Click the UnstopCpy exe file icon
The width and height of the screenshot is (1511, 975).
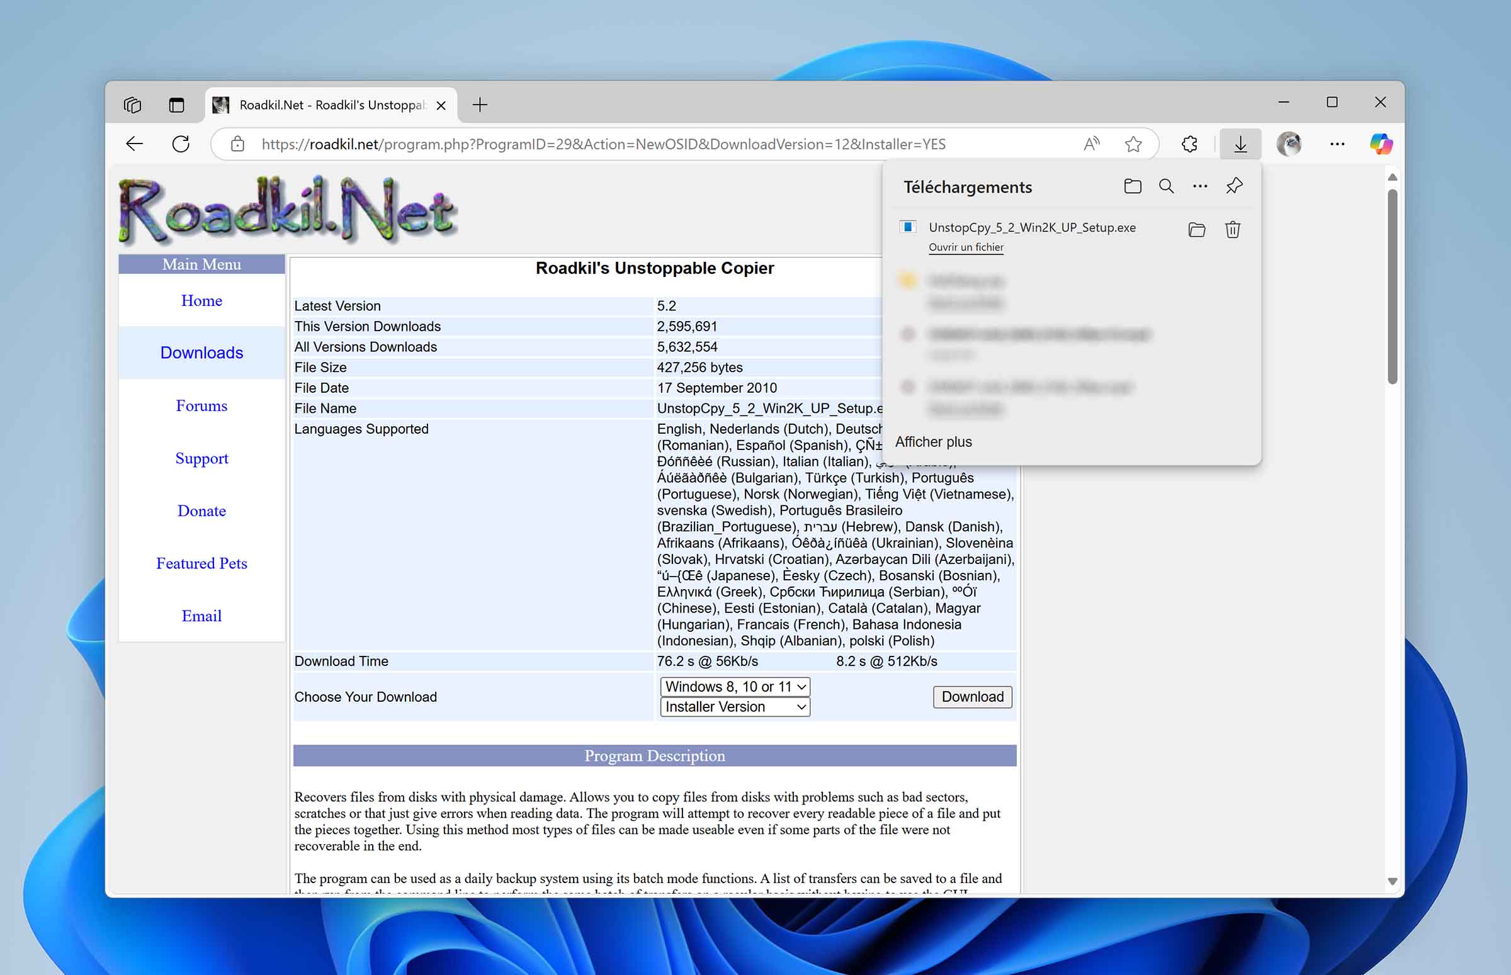pos(907,227)
